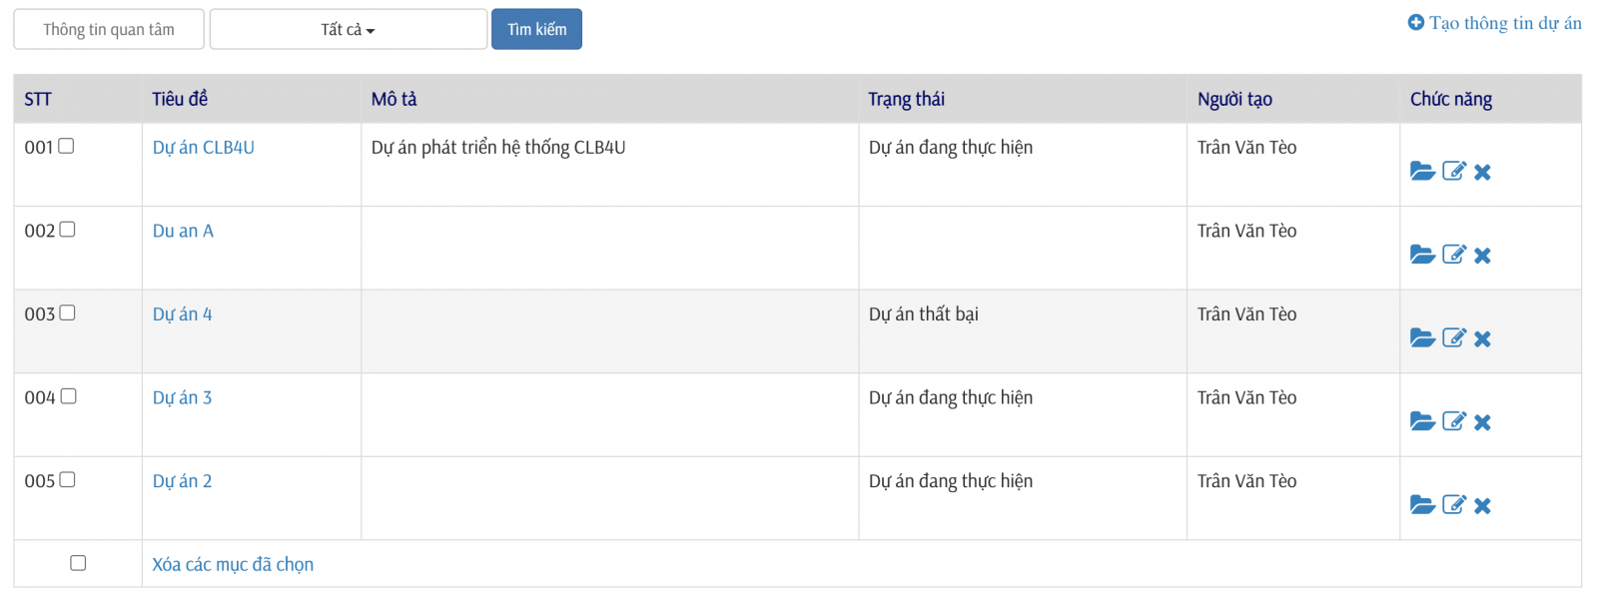The width and height of the screenshot is (1598, 601).
Task: Open folder icon for Du an A
Action: 1422,255
